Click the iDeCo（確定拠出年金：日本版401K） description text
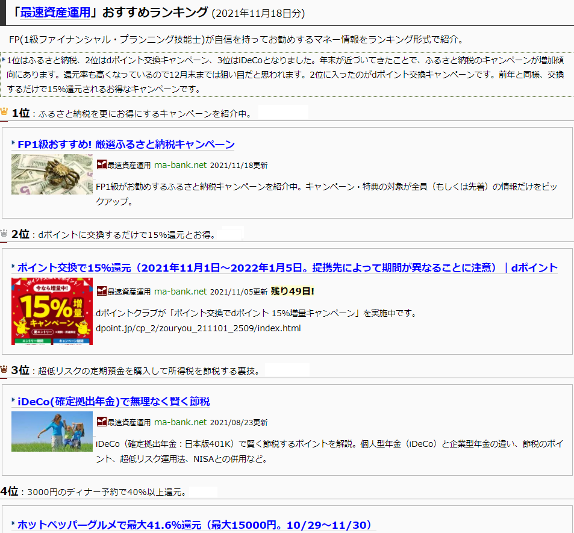The image size is (574, 533). tap(329, 451)
